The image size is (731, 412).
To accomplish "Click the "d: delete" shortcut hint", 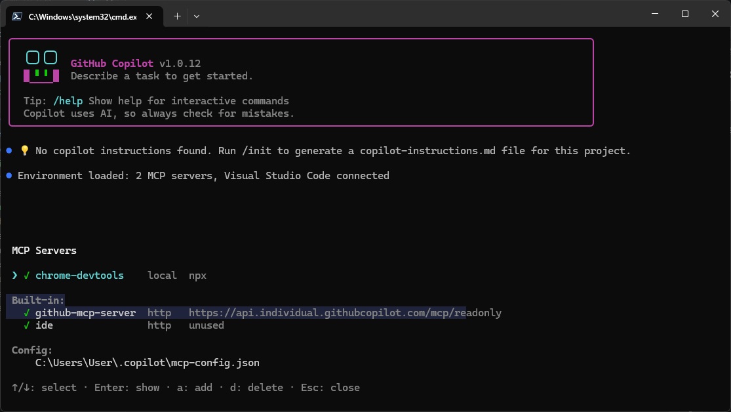I will click(256, 388).
